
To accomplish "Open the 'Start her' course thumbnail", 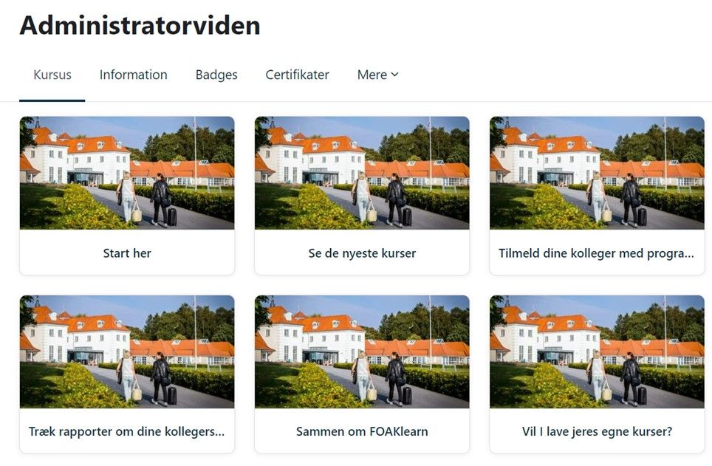I will 127,173.
